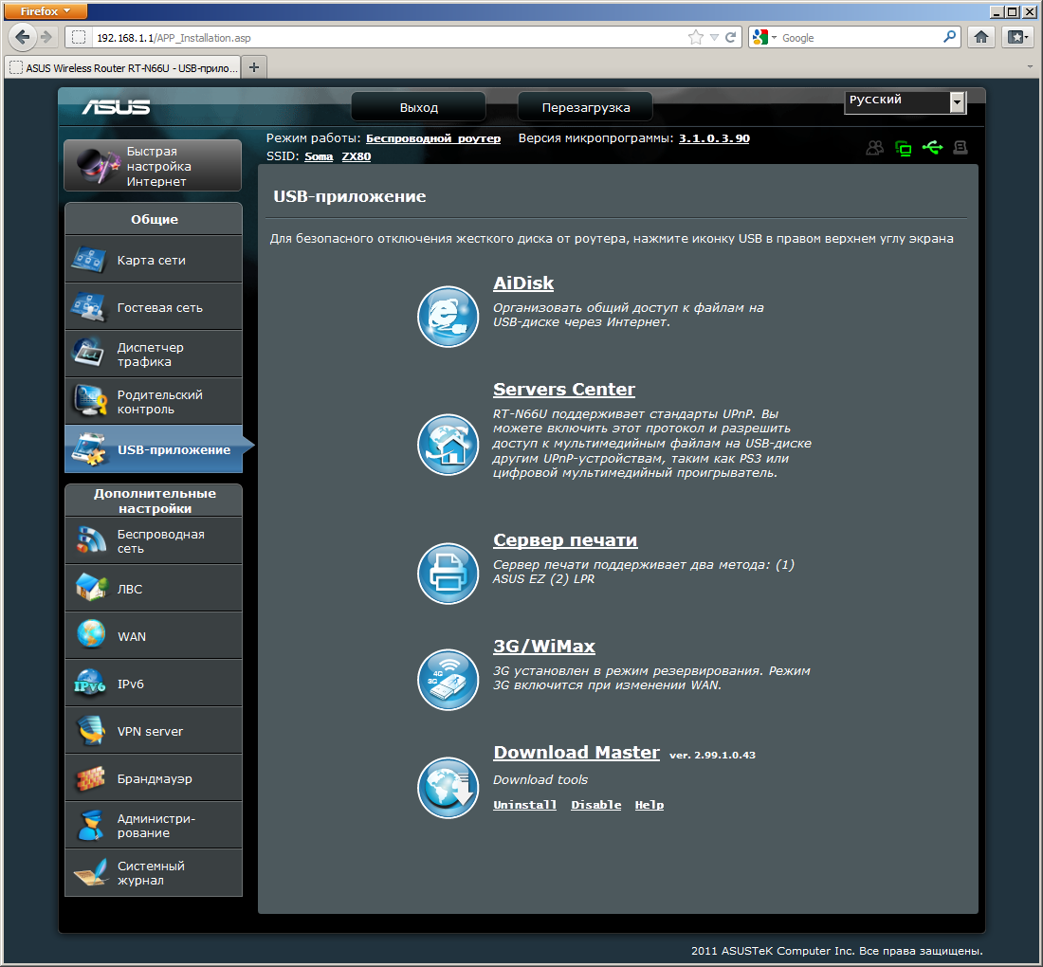
Task: Click the Download Master globe icon
Action: point(448,788)
